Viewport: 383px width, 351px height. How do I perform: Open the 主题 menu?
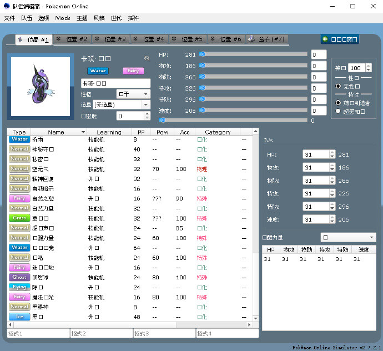point(82,18)
